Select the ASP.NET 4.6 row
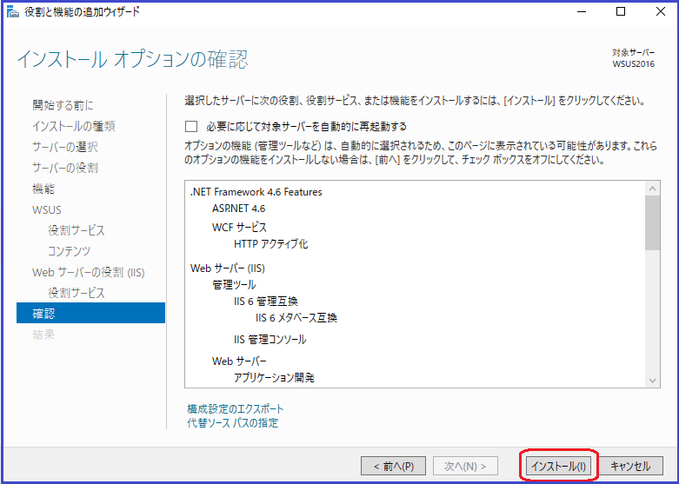The image size is (679, 484). [238, 209]
